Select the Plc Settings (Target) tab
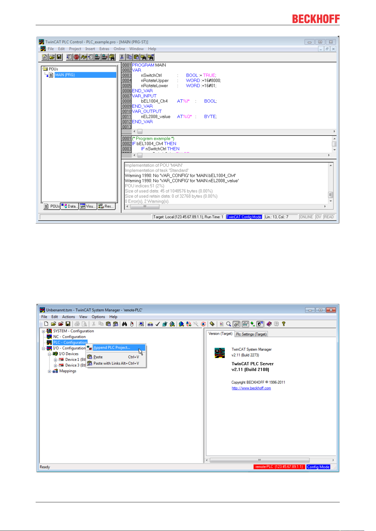The height and width of the screenshot is (531, 376). point(251,334)
